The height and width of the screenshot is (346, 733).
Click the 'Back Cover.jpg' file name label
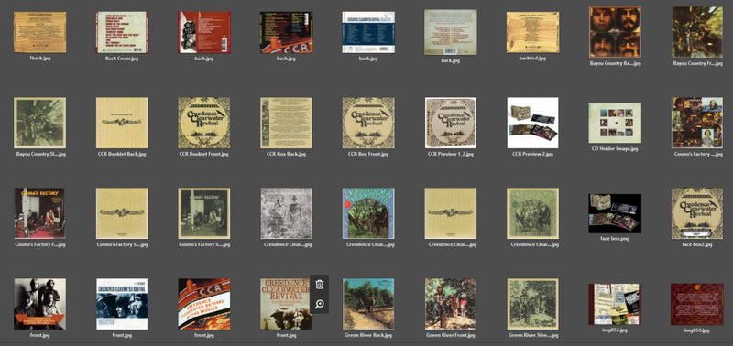[122, 59]
